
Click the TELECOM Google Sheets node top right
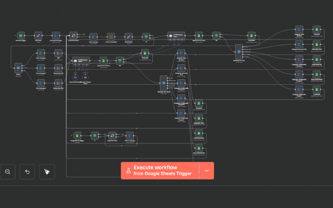coord(316,30)
